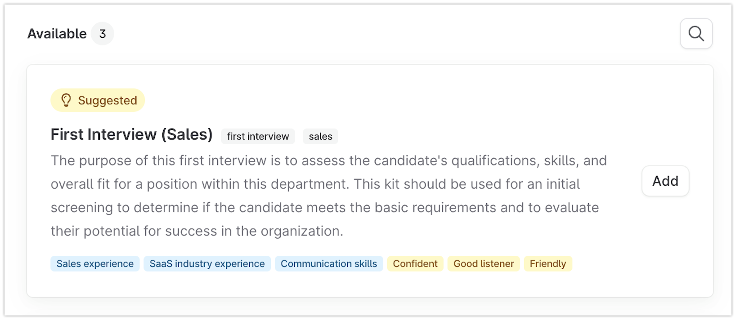Click the kit description paragraph text
Image resolution: width=736 pixels, height=320 pixels.
tap(329, 196)
